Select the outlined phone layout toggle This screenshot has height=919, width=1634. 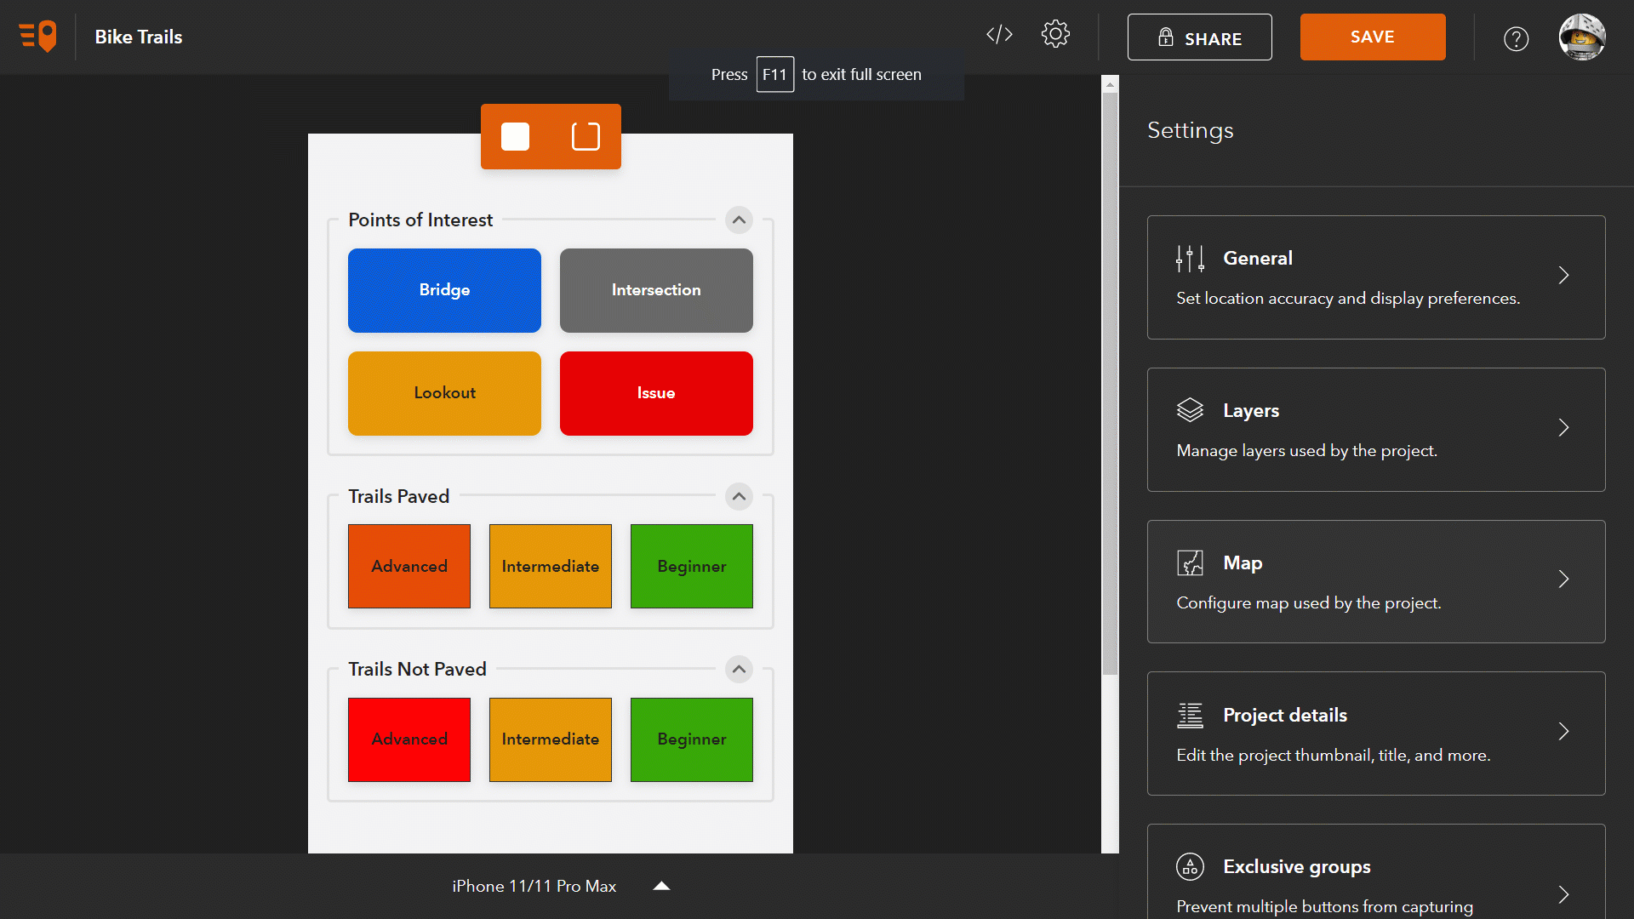[586, 137]
